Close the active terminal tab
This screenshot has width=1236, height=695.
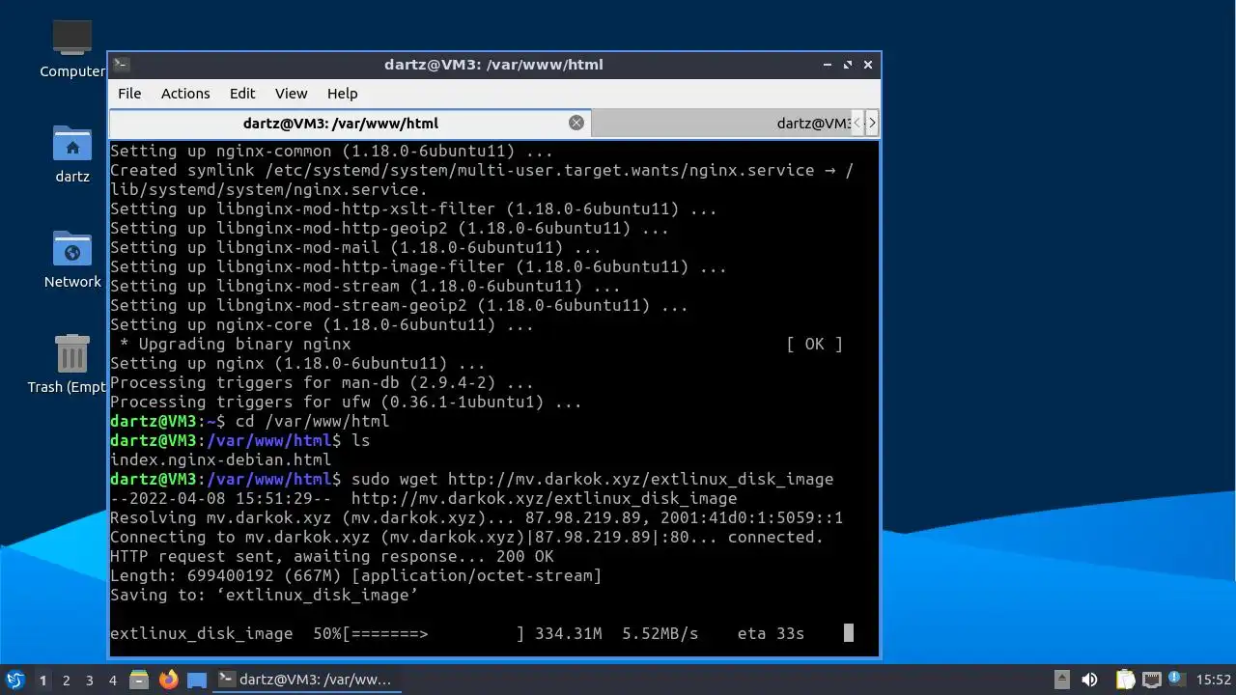pyautogui.click(x=576, y=123)
